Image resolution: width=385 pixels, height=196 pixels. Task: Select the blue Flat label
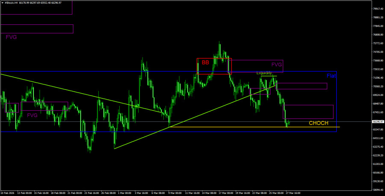tap(331, 76)
